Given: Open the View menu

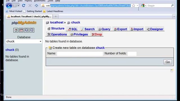Looking at the screenshot, I should [20, 1].
